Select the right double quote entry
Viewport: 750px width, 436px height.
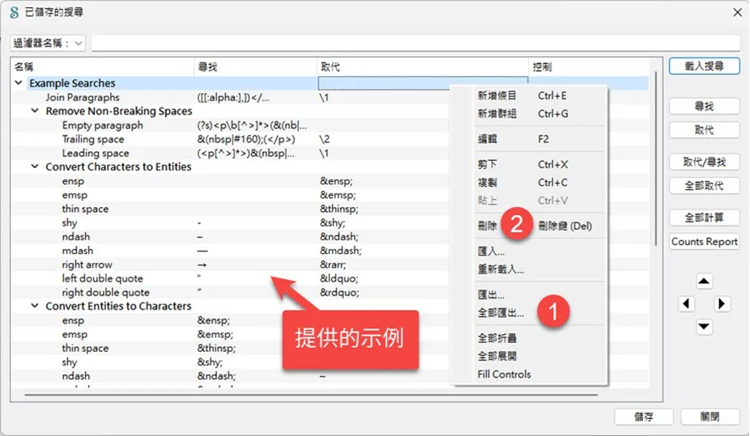(x=106, y=292)
